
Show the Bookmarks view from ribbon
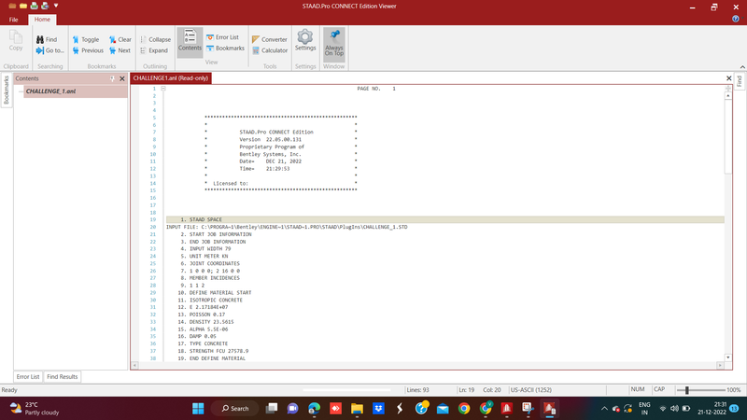pos(225,49)
